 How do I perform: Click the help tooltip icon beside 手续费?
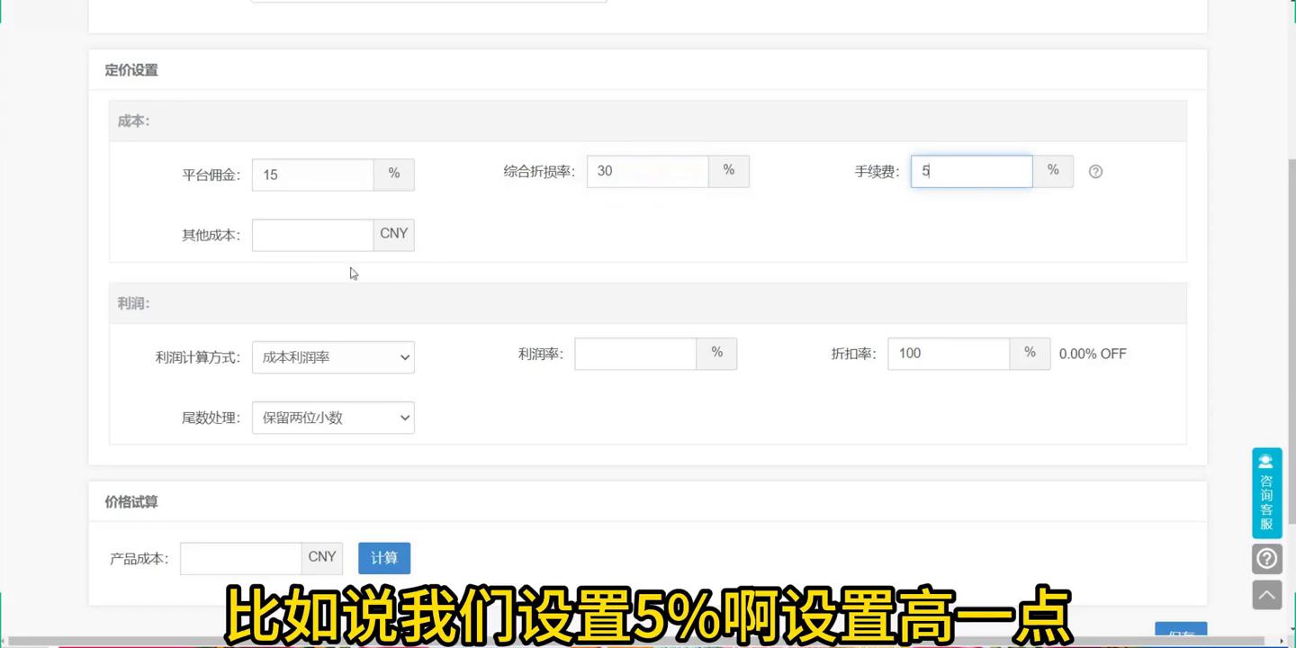[x=1095, y=171]
